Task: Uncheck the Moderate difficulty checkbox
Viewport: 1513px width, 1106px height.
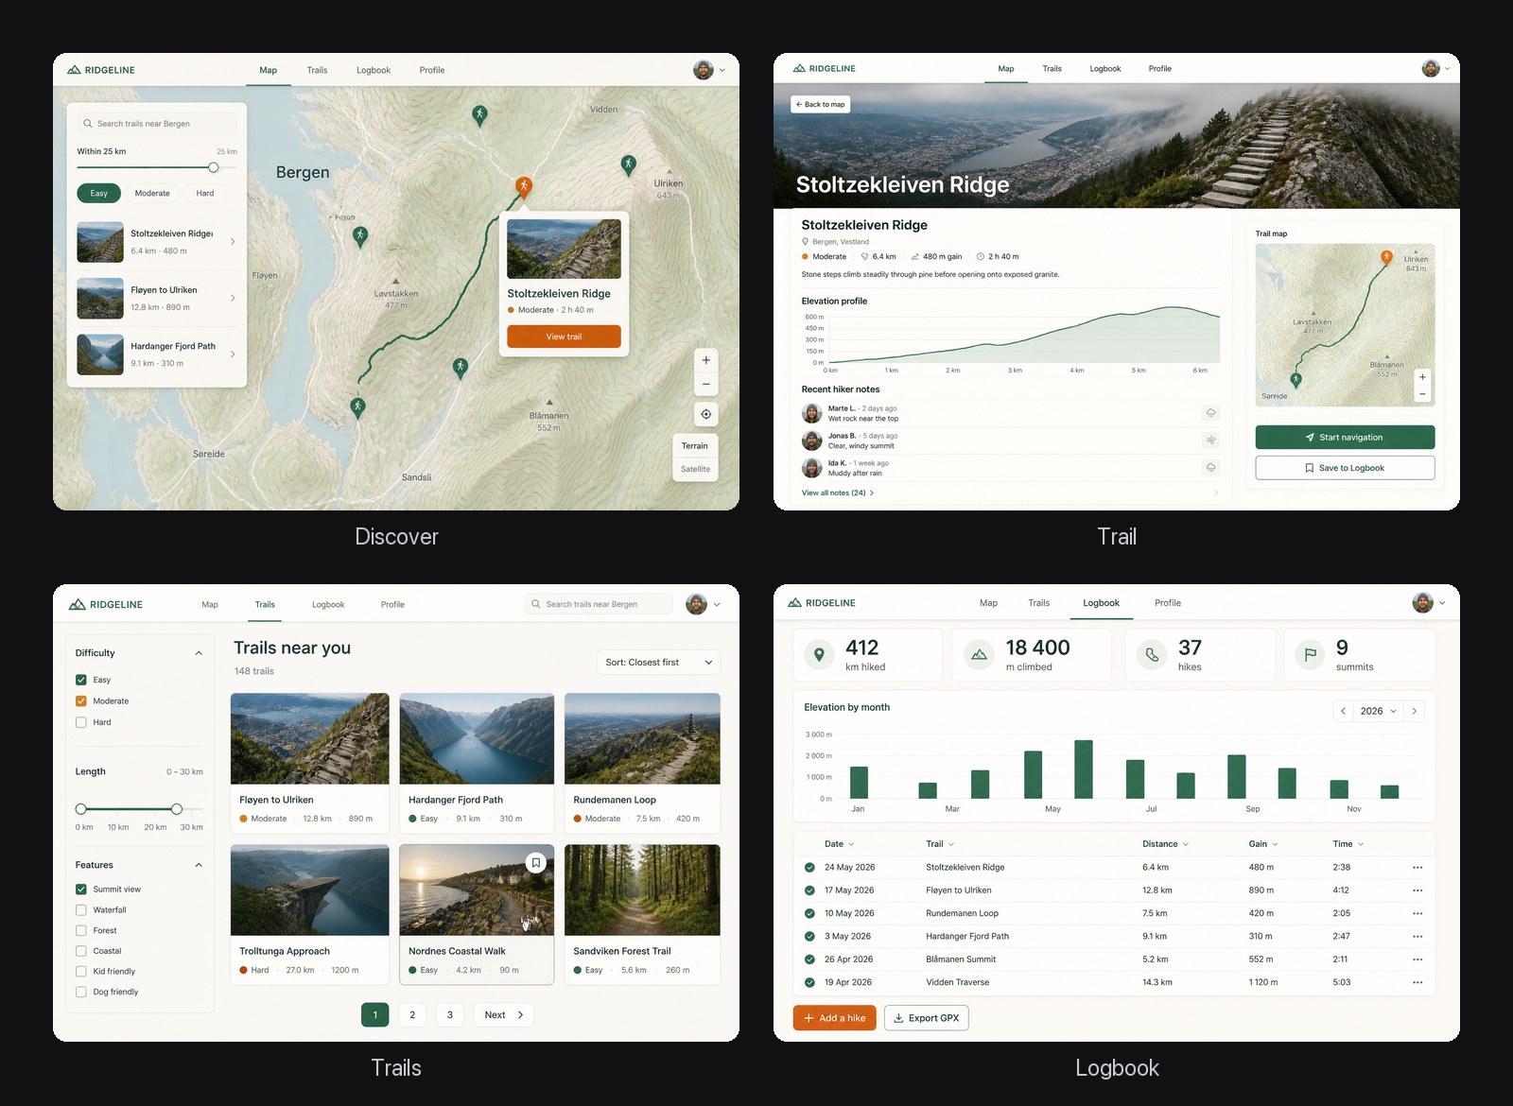Action: (x=81, y=701)
